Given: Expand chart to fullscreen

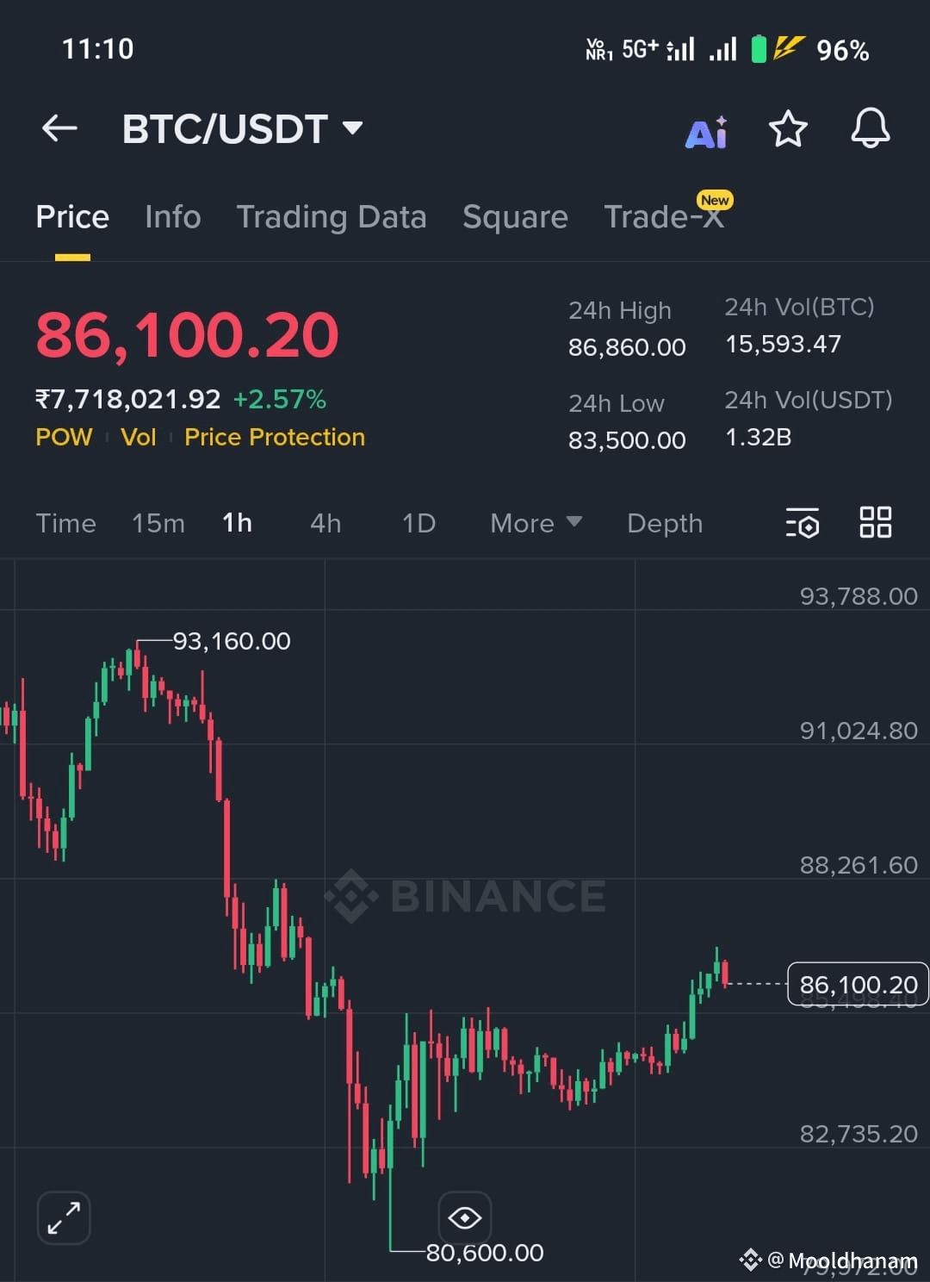Looking at the screenshot, I should pyautogui.click(x=64, y=1218).
